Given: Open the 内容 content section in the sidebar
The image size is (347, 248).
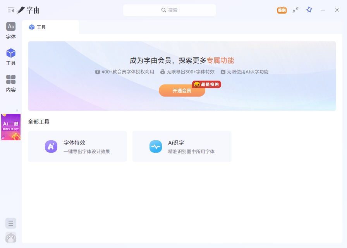Looking at the screenshot, I should [x=10, y=83].
